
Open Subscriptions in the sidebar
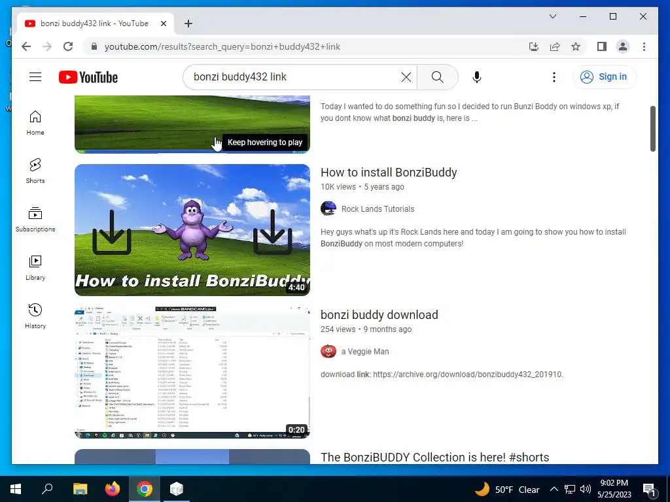[35, 220]
